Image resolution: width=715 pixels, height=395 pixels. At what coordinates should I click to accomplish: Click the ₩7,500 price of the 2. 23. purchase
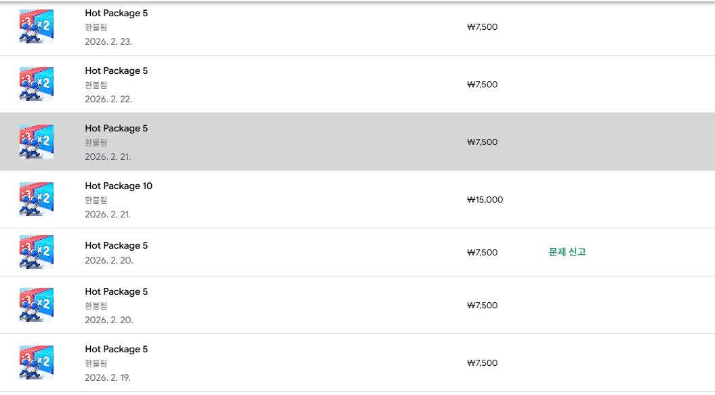(x=482, y=28)
